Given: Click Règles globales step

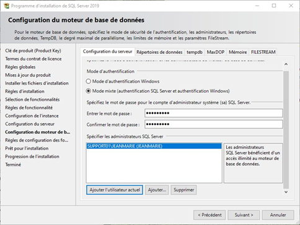Looking at the screenshot, I should click(x=20, y=67).
